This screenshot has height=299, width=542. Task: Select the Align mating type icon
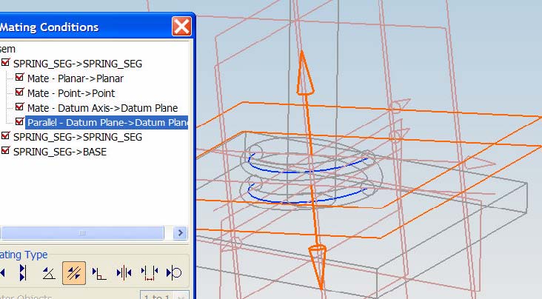22,272
